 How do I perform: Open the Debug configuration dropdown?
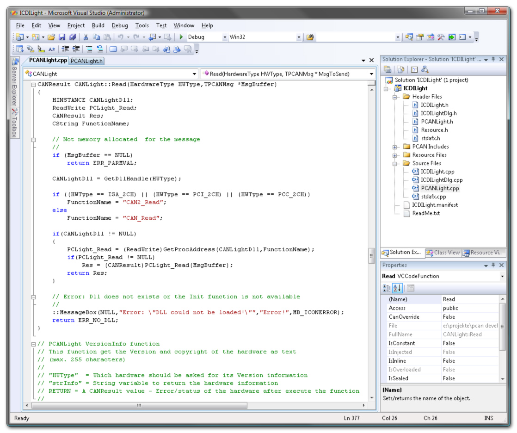[225, 37]
